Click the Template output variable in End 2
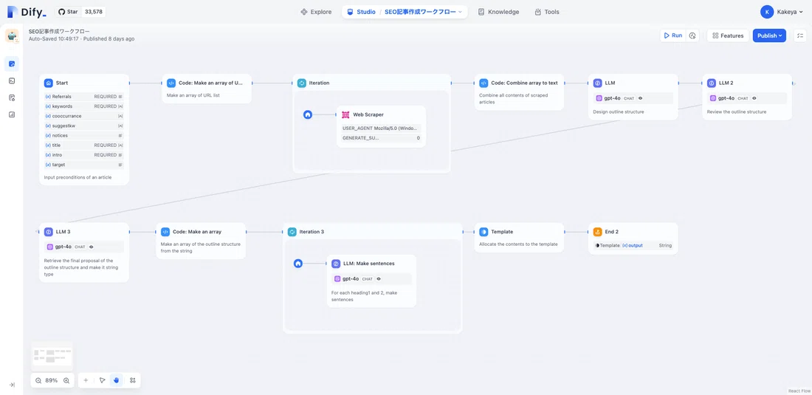Screen dimensions: 812x395 633,245
